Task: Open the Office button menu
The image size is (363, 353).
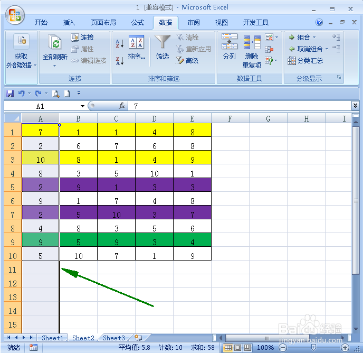Action: pyautogui.click(x=15, y=15)
